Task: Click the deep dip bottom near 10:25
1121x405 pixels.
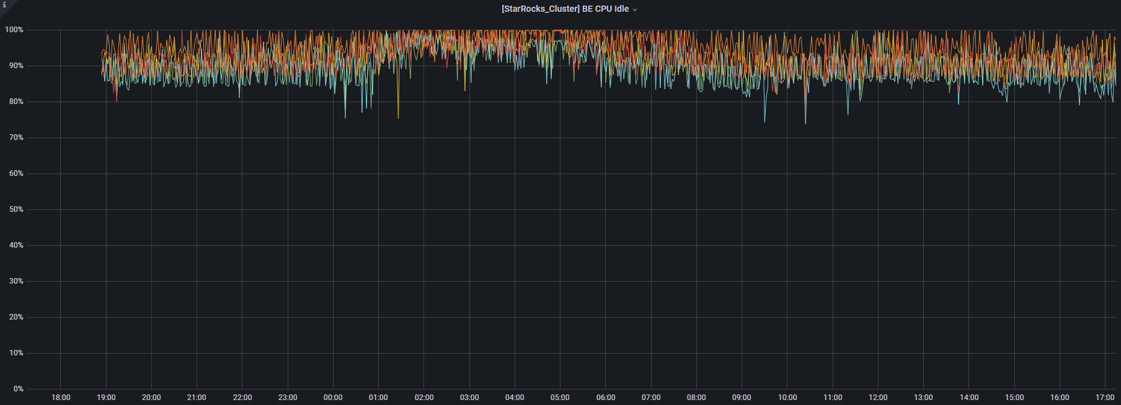Action: [805, 123]
